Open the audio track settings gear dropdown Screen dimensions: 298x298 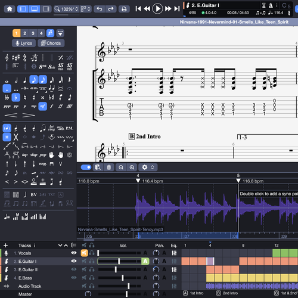click(x=148, y=167)
